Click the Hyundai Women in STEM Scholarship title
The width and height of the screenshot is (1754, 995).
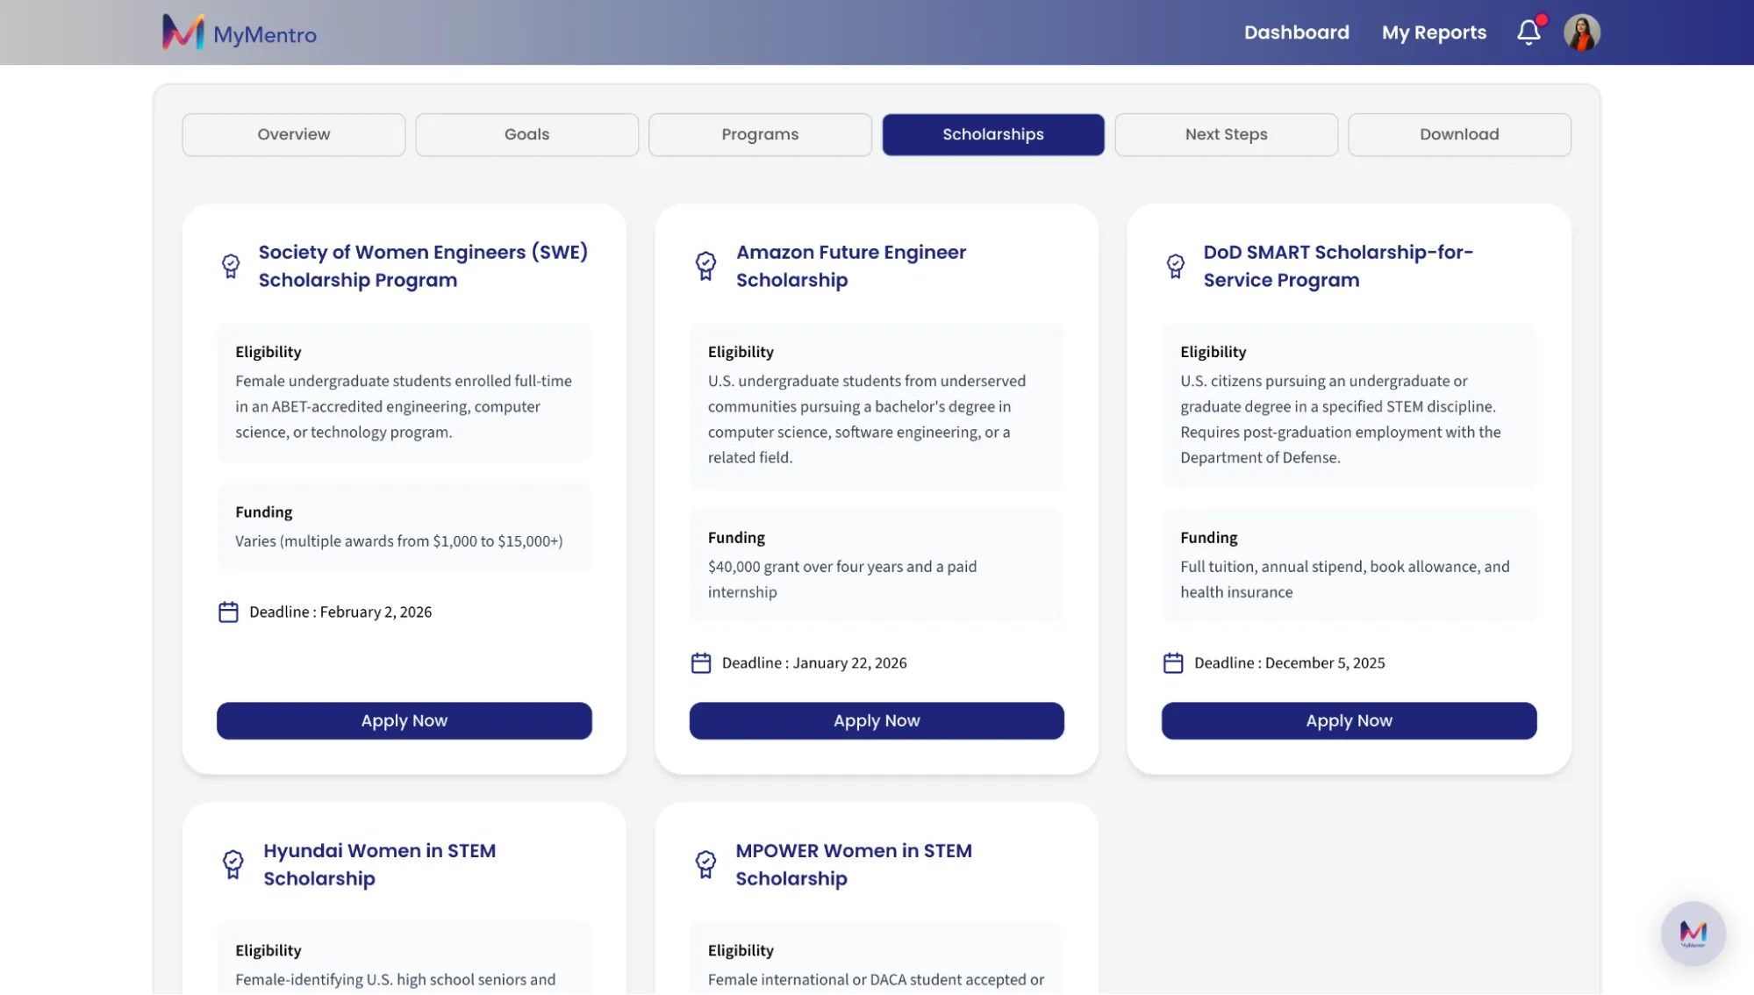(x=379, y=864)
